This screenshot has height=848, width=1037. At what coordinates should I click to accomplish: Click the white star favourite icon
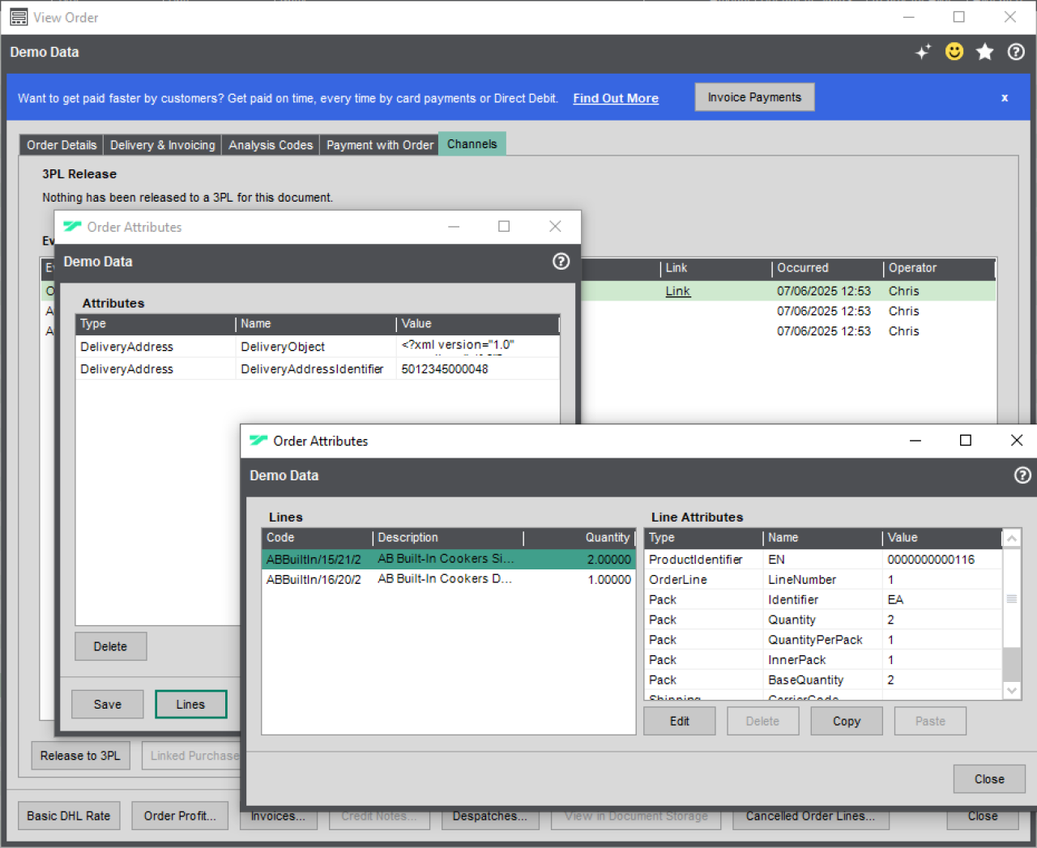click(985, 52)
